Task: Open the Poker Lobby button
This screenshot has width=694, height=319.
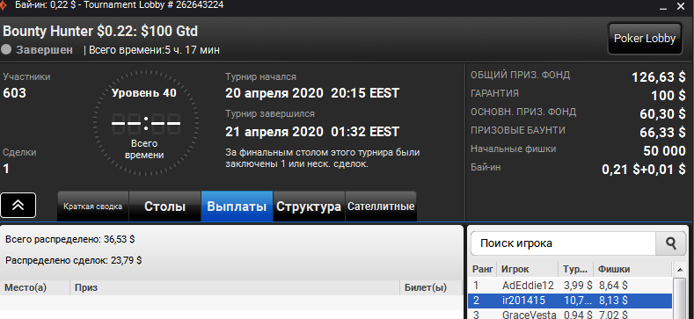Action: 645,39
